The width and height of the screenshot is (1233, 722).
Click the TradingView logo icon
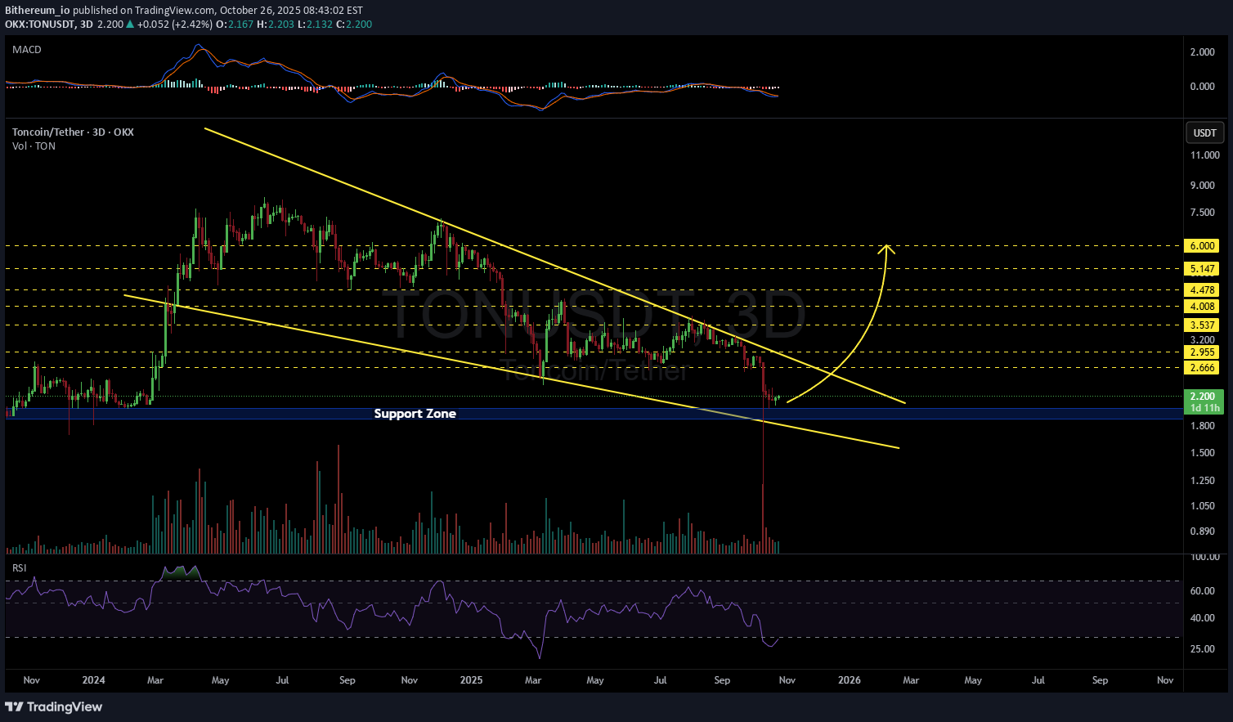[14, 706]
